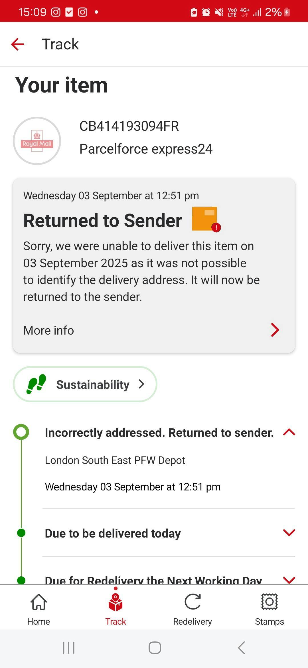Open the Sustainability pill button
308x668 pixels.
tap(85, 384)
